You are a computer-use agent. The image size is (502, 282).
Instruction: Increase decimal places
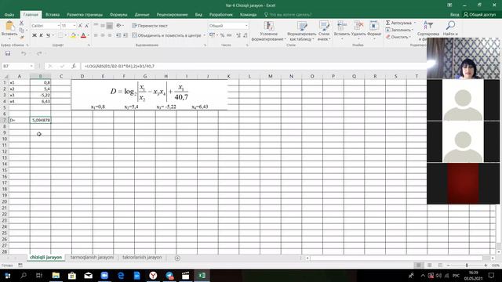pyautogui.click(x=238, y=35)
